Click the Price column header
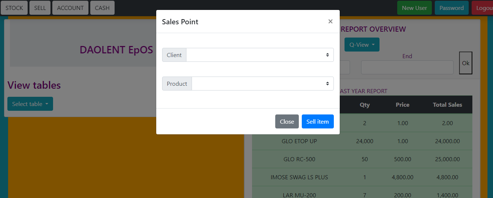The height and width of the screenshot is (198, 493). [402, 105]
